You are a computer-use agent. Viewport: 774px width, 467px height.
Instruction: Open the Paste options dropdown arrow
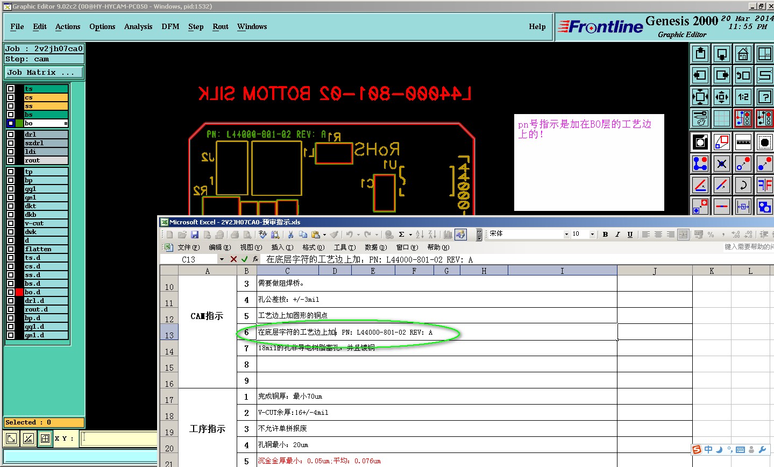click(x=324, y=235)
